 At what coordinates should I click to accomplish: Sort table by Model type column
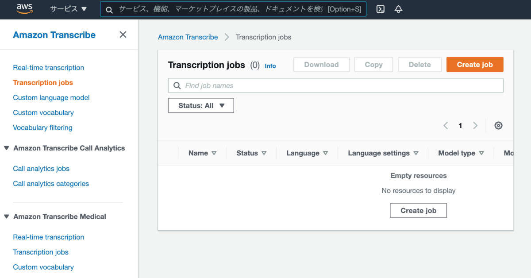[461, 153]
